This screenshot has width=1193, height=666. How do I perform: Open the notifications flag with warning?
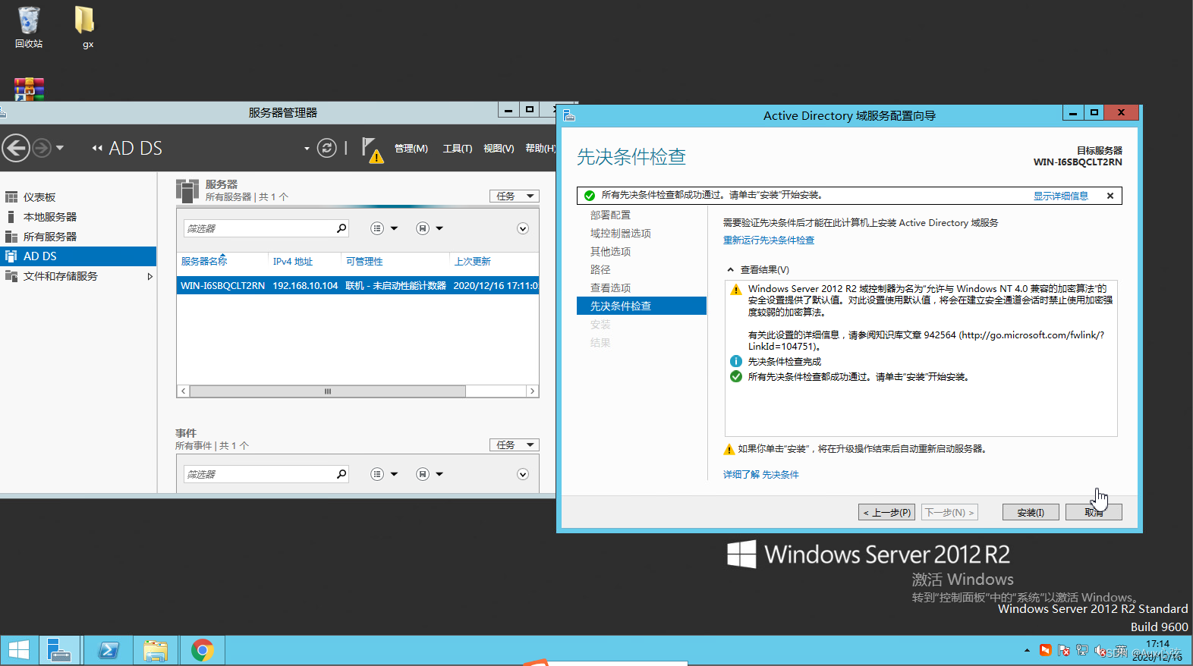point(372,149)
